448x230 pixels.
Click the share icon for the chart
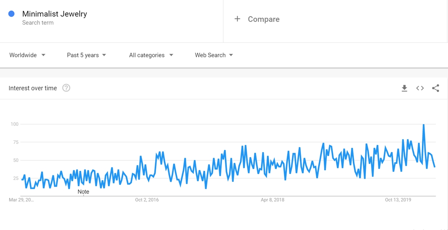point(435,88)
